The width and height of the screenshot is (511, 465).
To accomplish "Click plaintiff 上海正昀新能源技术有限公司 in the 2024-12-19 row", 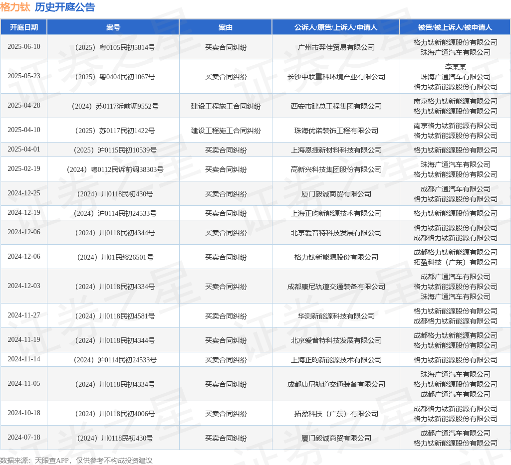I will (336, 213).
